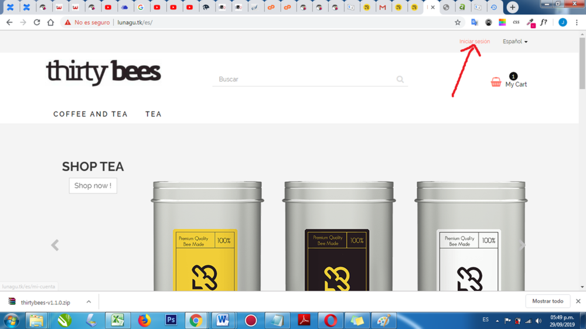Image resolution: width=586 pixels, height=329 pixels.
Task: Go to browser home page icon
Action: (x=50, y=22)
